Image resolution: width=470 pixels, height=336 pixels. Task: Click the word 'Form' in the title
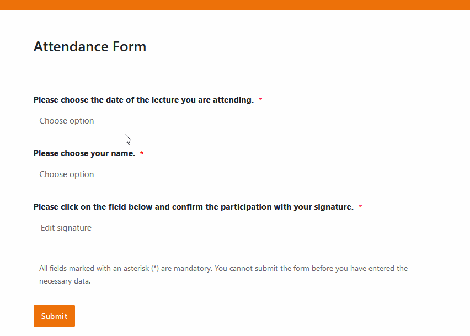click(129, 46)
